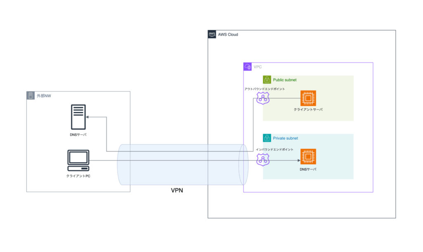Select the インバウンドエンドポイント shield icon
The height and width of the screenshot is (252, 423).
click(263, 159)
